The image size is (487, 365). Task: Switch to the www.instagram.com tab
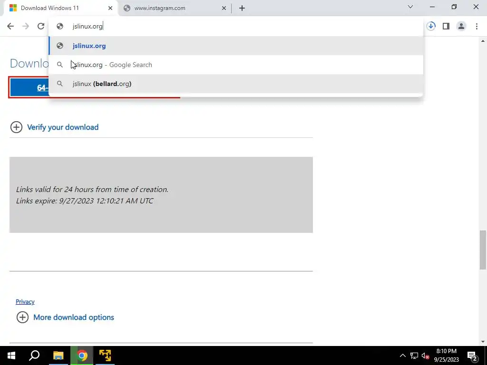[x=175, y=8]
